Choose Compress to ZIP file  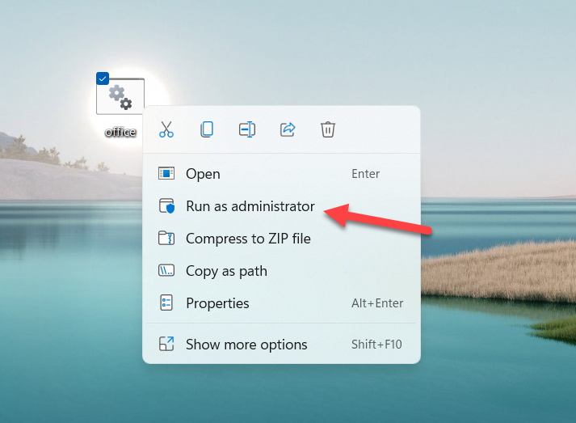point(281,239)
